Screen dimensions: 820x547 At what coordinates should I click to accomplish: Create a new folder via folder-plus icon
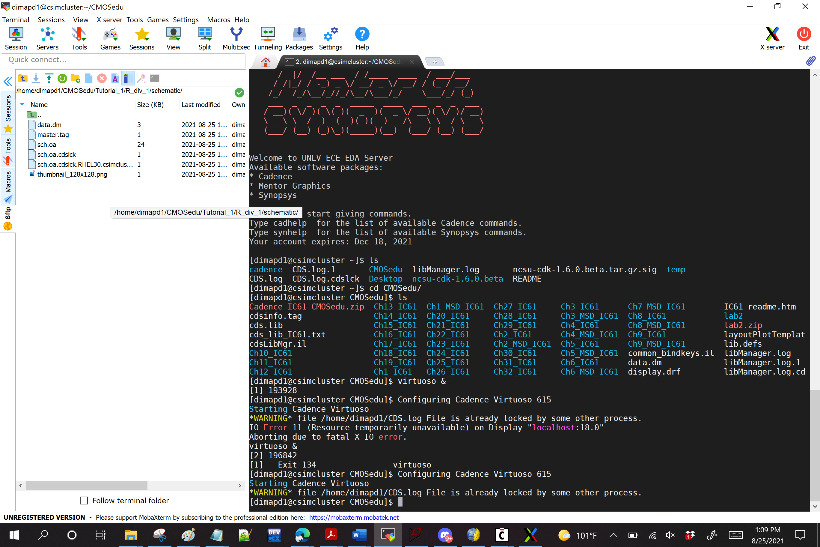click(75, 79)
